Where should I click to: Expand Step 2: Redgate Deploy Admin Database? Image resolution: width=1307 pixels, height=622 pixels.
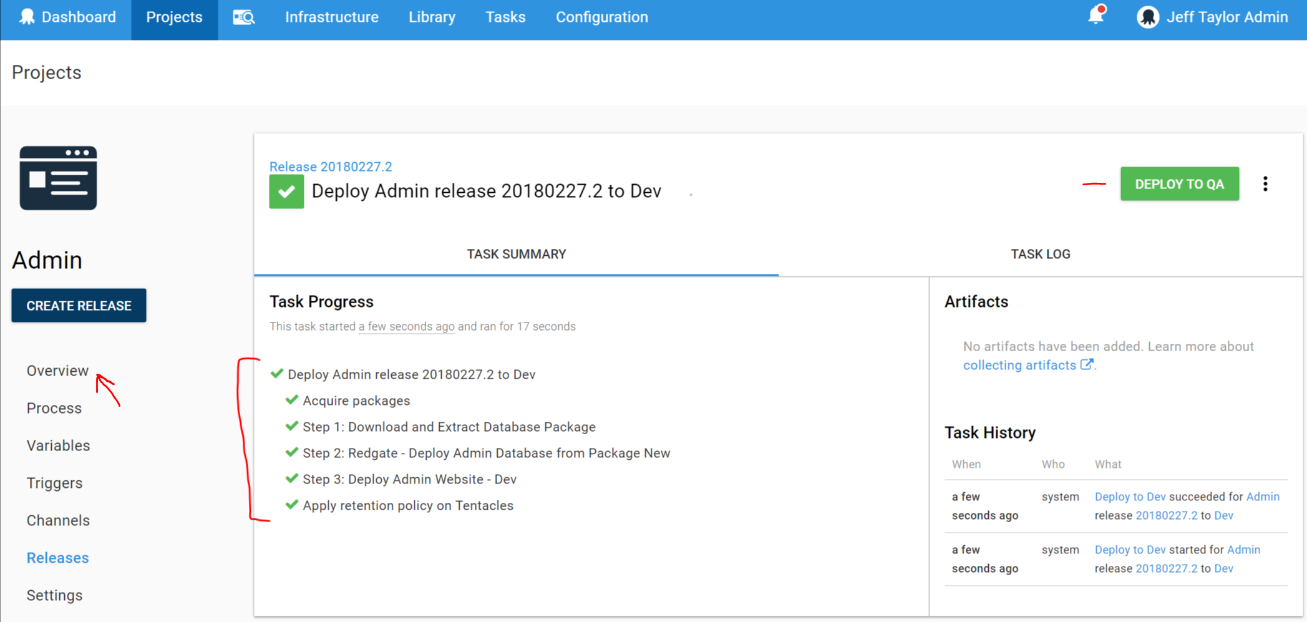pos(487,453)
